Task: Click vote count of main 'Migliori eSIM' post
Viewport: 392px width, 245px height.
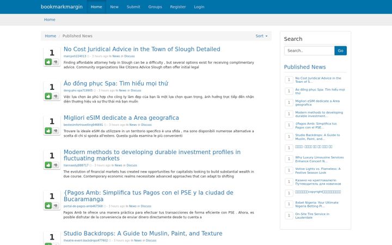Action: tap(52, 121)
